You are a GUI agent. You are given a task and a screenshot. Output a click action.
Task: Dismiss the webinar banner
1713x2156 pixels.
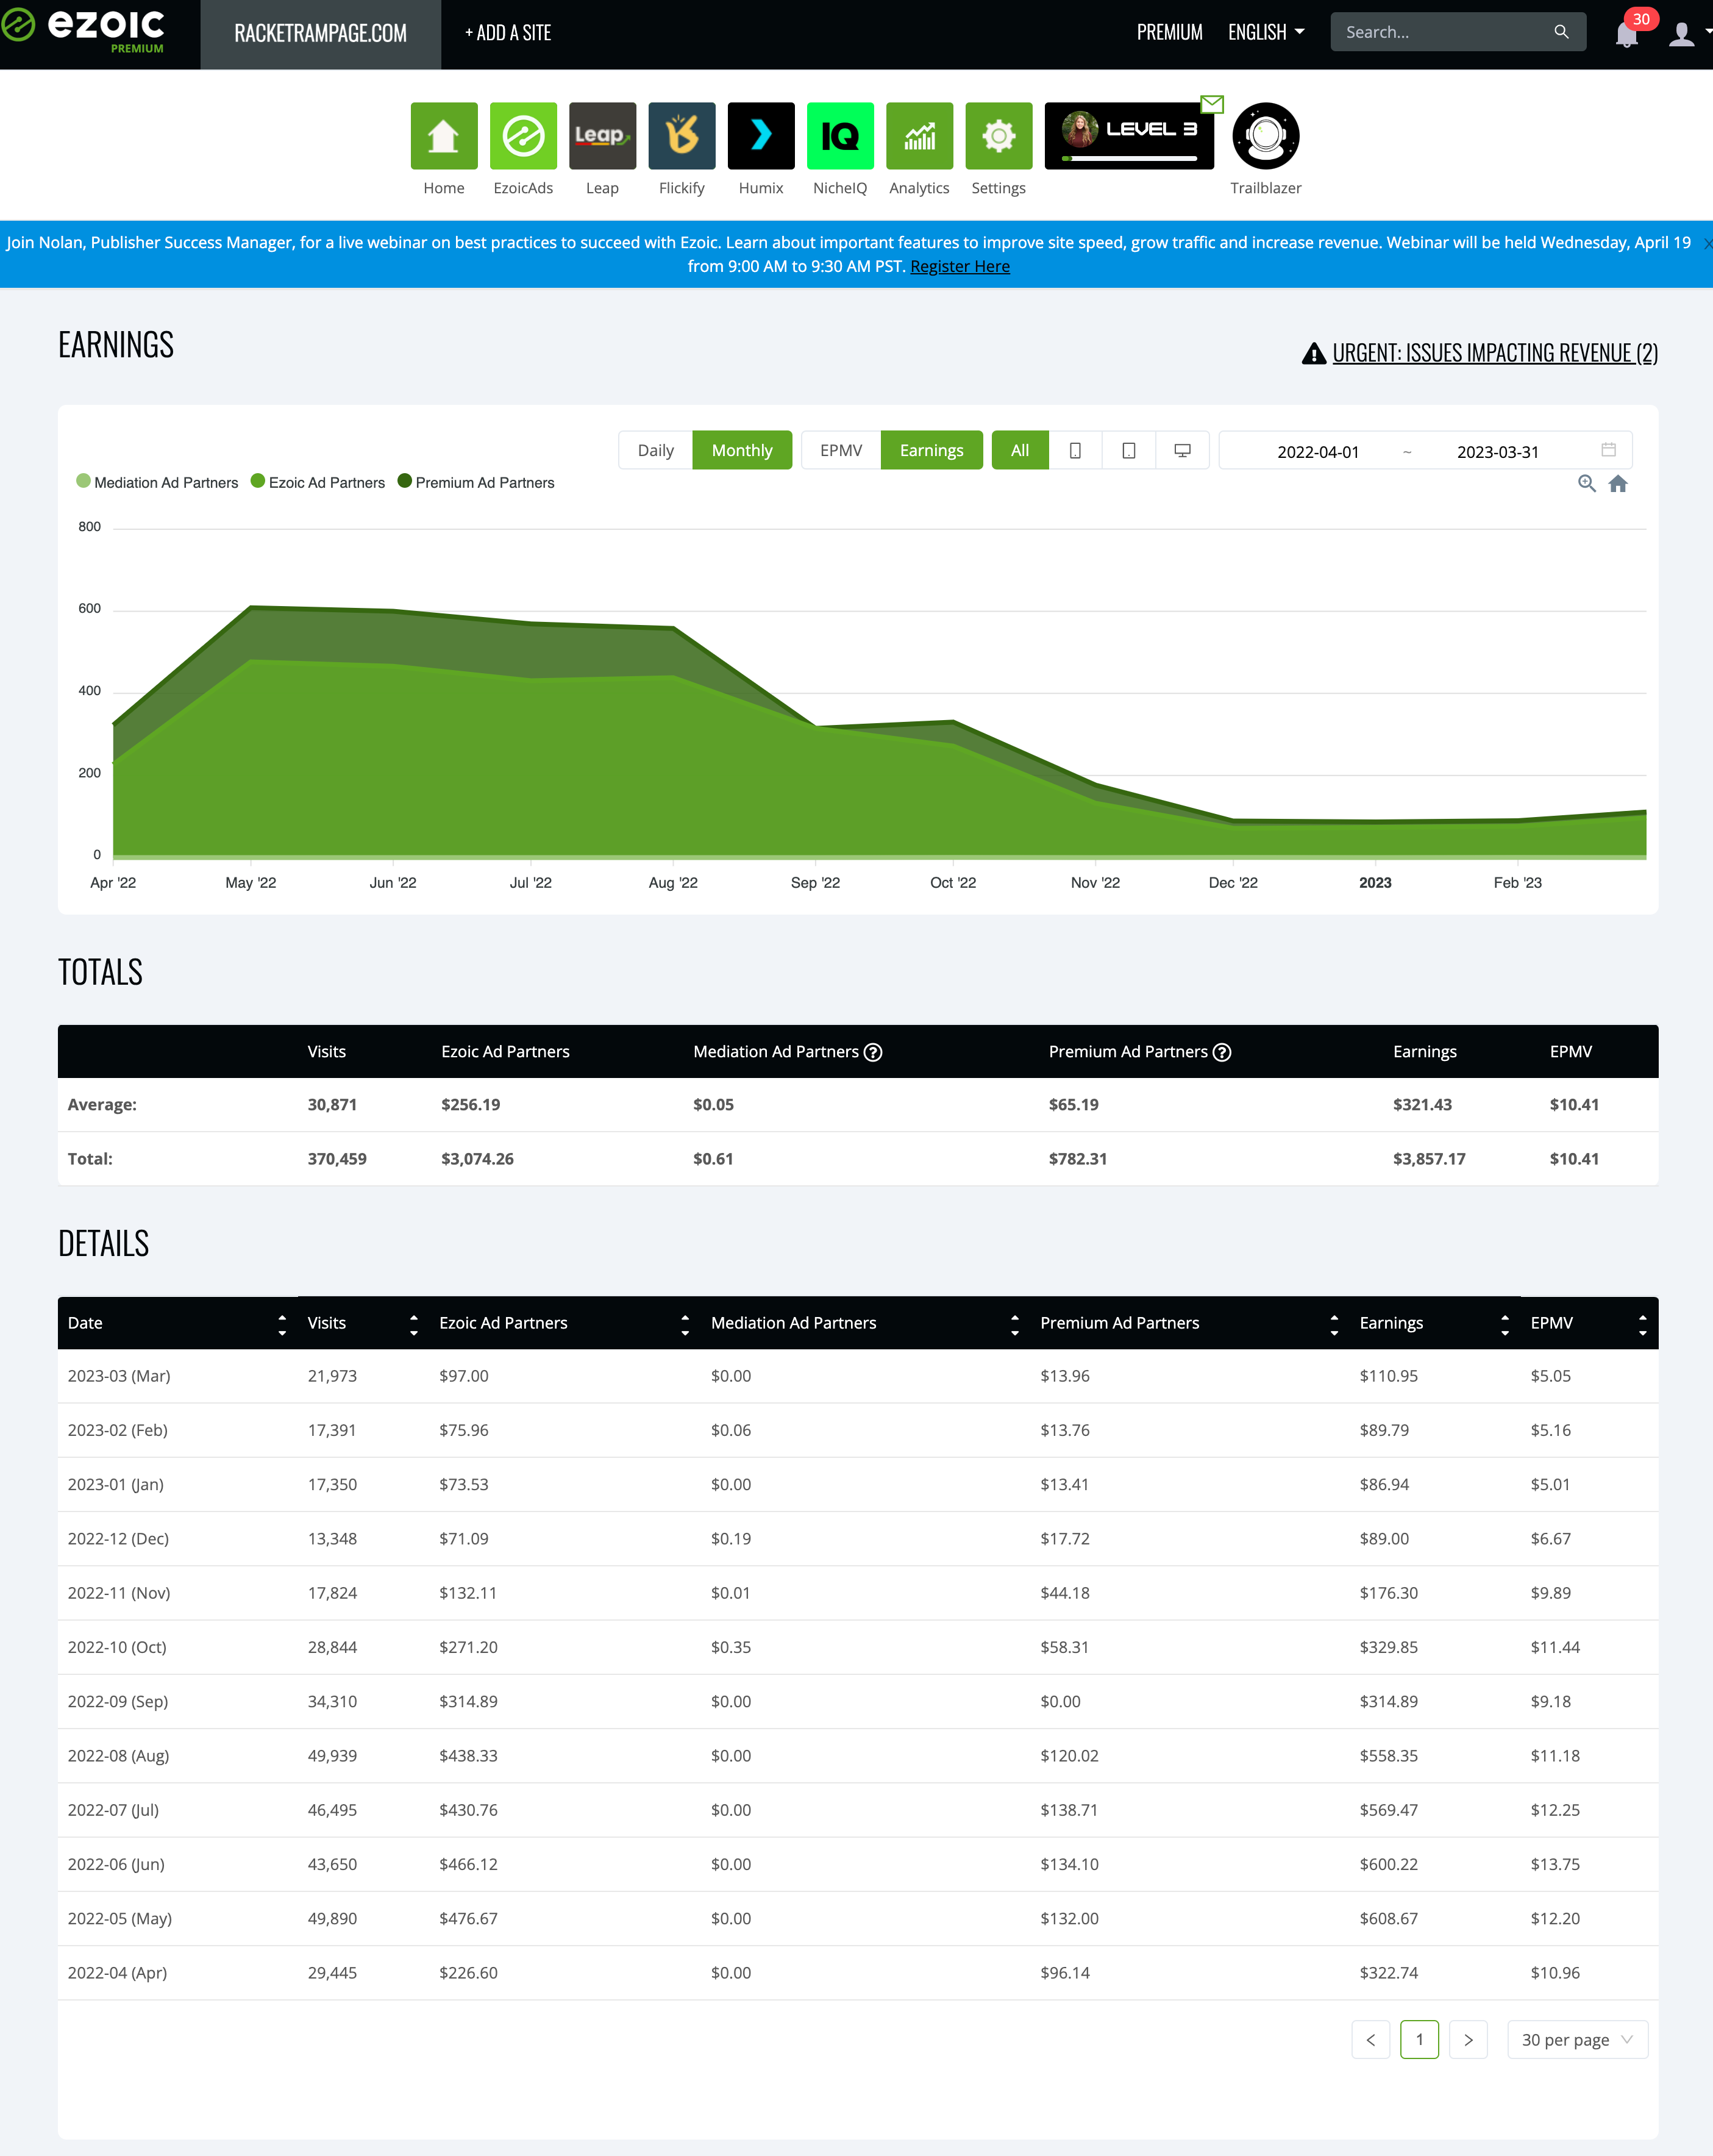point(1707,243)
